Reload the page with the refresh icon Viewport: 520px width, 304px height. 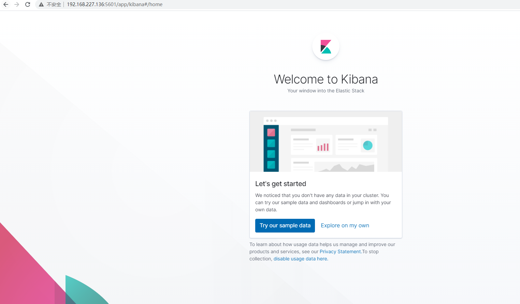click(x=28, y=4)
